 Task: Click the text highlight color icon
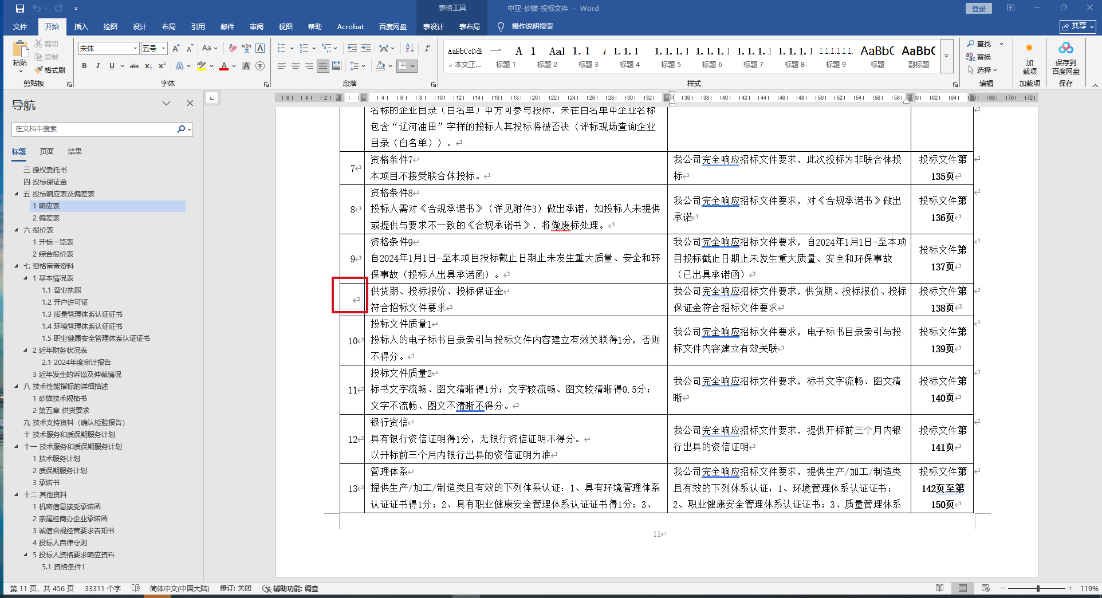point(201,66)
